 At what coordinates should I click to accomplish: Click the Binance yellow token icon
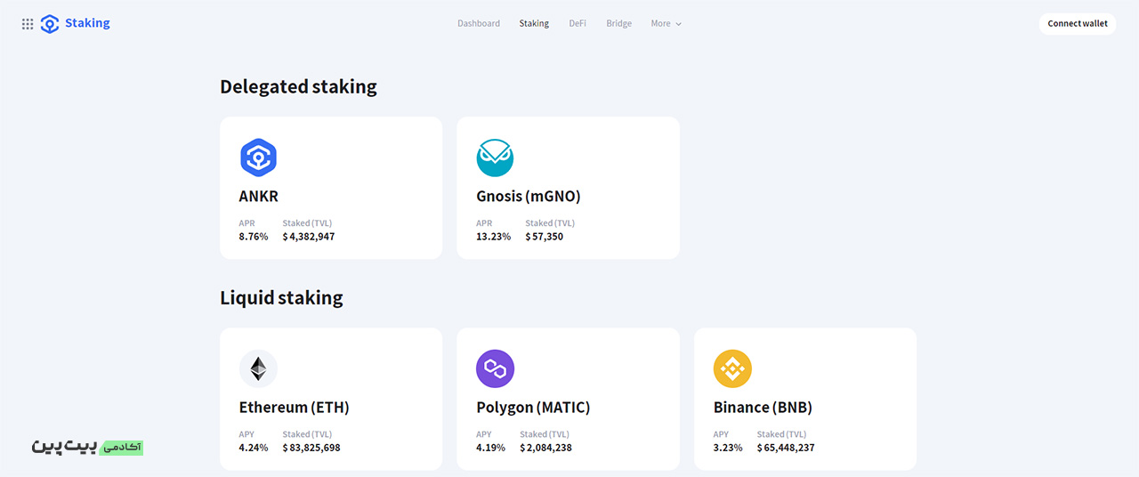coord(732,368)
